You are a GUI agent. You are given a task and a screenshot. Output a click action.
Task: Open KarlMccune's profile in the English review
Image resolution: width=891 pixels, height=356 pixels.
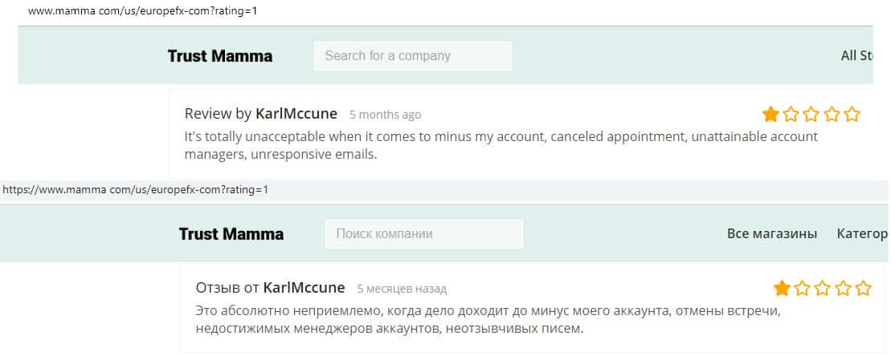296,114
